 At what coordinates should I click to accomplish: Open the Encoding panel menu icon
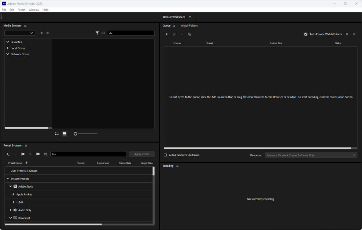177,166
